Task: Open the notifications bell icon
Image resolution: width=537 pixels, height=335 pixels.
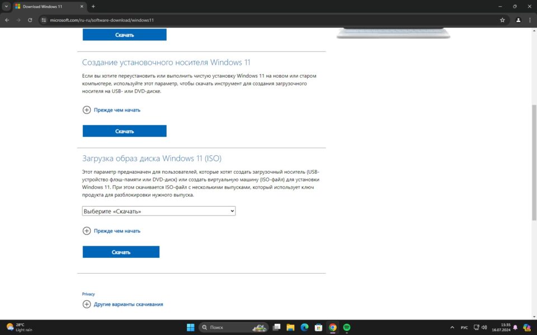Action: point(515,327)
